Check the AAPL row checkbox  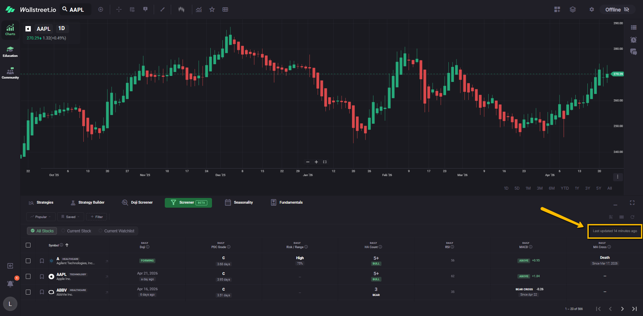click(x=28, y=277)
